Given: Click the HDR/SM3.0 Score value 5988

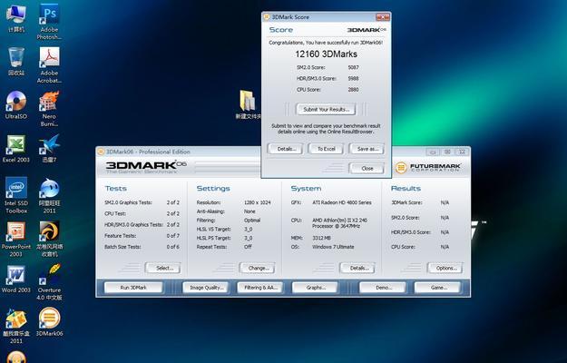Looking at the screenshot, I should [353, 78].
